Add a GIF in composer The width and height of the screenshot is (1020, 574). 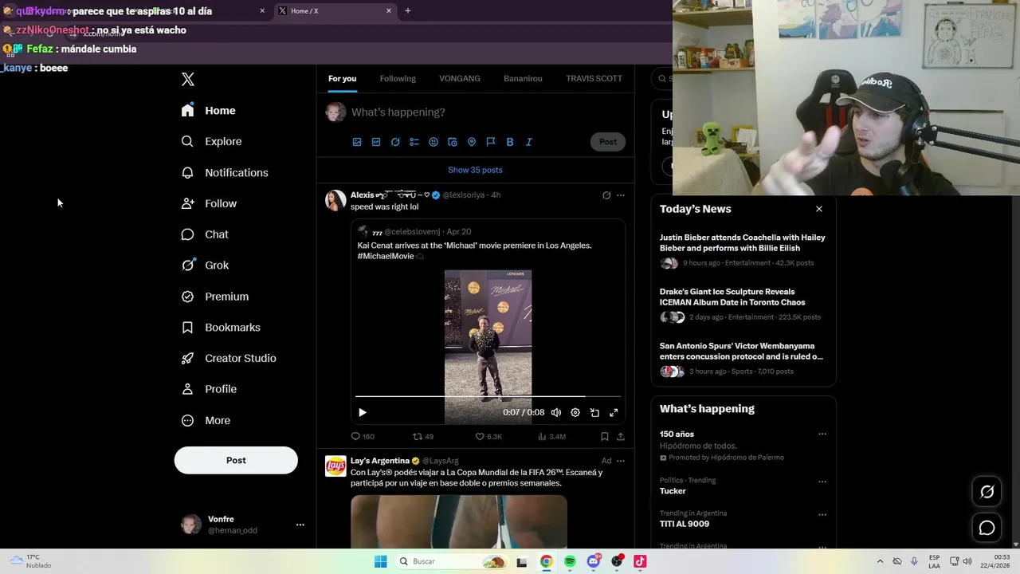(376, 142)
